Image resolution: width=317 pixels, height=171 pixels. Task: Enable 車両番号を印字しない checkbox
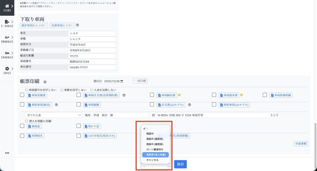pyautogui.click(x=26, y=90)
